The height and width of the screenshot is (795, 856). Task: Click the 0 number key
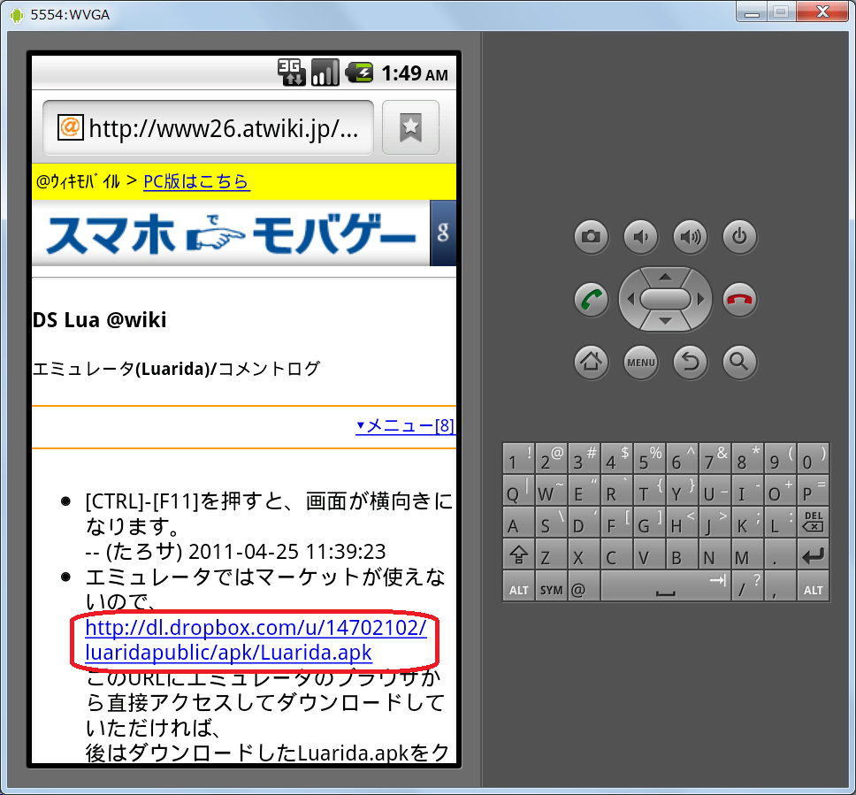813,459
